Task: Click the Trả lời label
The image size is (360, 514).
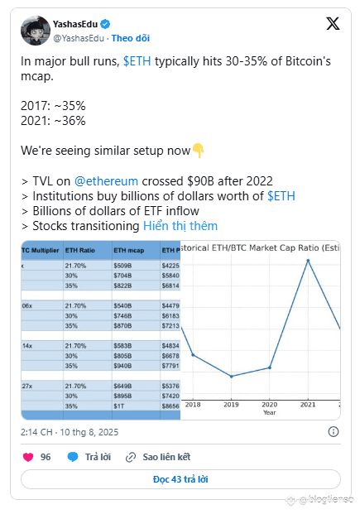Action: [98, 457]
